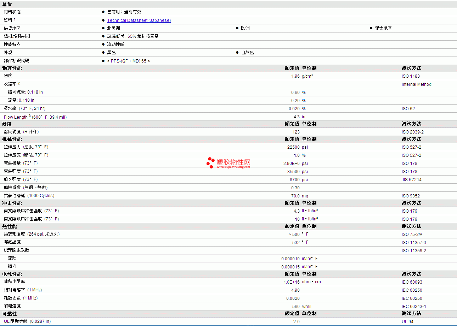Screen dimensions: 457x326
Task: Click the 冲击性能 section header
Action: pyautogui.click(x=12, y=203)
